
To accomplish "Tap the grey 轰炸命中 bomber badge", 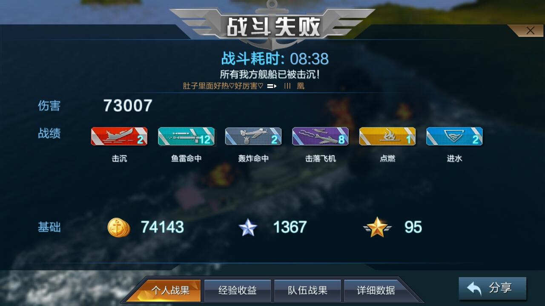I will point(253,136).
